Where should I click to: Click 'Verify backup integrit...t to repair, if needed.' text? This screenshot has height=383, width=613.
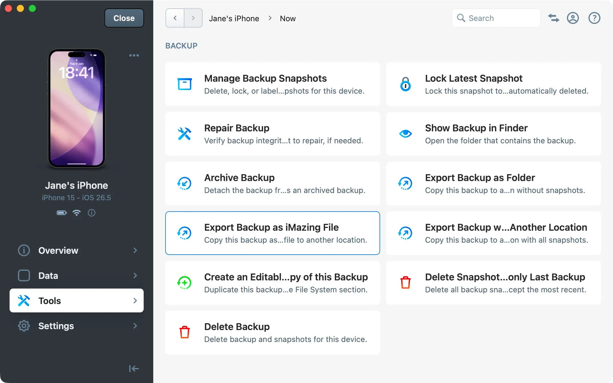coord(284,141)
